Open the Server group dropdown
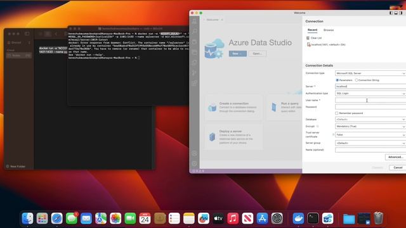Screen dimensions: 406x228 (370, 143)
